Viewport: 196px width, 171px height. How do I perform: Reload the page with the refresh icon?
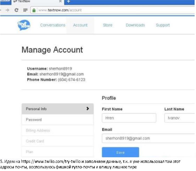point(16,10)
